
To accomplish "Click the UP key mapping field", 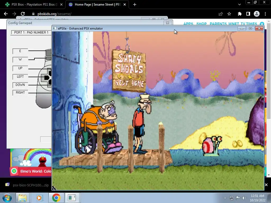I will 20,68.
